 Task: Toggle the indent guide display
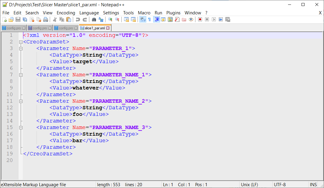click(157, 19)
